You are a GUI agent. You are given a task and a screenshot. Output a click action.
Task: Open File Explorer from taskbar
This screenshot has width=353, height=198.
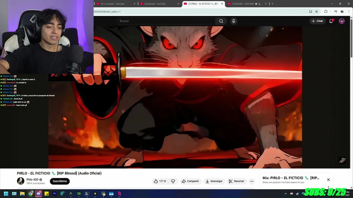[22, 194]
